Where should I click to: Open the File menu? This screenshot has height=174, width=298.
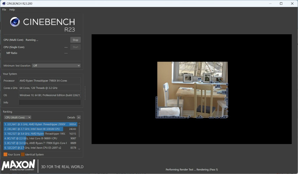[x=4, y=10]
